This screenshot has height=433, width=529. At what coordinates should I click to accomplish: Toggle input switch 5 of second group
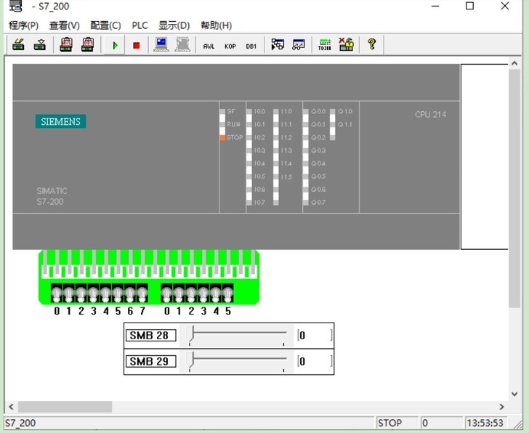point(227,294)
